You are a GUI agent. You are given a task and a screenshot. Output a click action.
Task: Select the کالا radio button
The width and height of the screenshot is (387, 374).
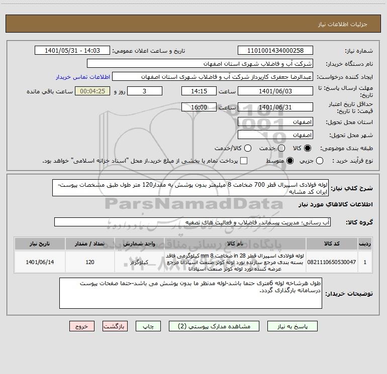click(308, 148)
